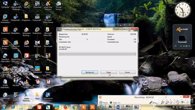This screenshot has width=195, height=110.
Task: Launch VLC media player shortcut
Action: (27, 84)
